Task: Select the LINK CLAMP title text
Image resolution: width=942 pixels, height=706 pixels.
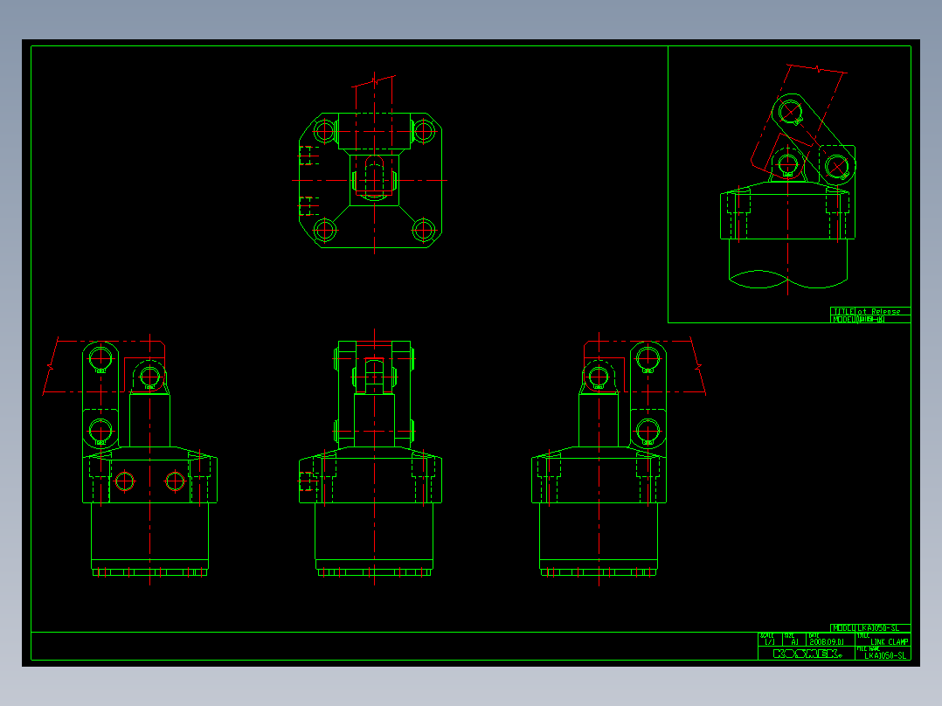Action: point(890,641)
